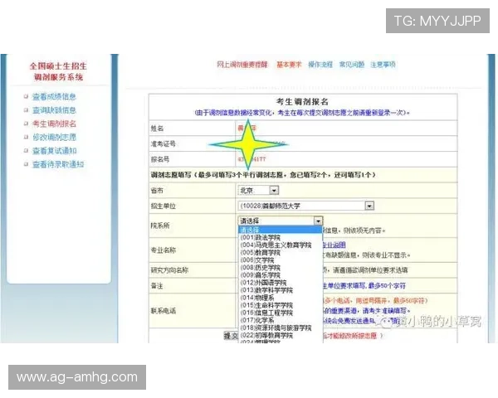View 查看待录取通知 in sidebar
Screen dimensions: 498x398
pyautogui.click(x=58, y=164)
